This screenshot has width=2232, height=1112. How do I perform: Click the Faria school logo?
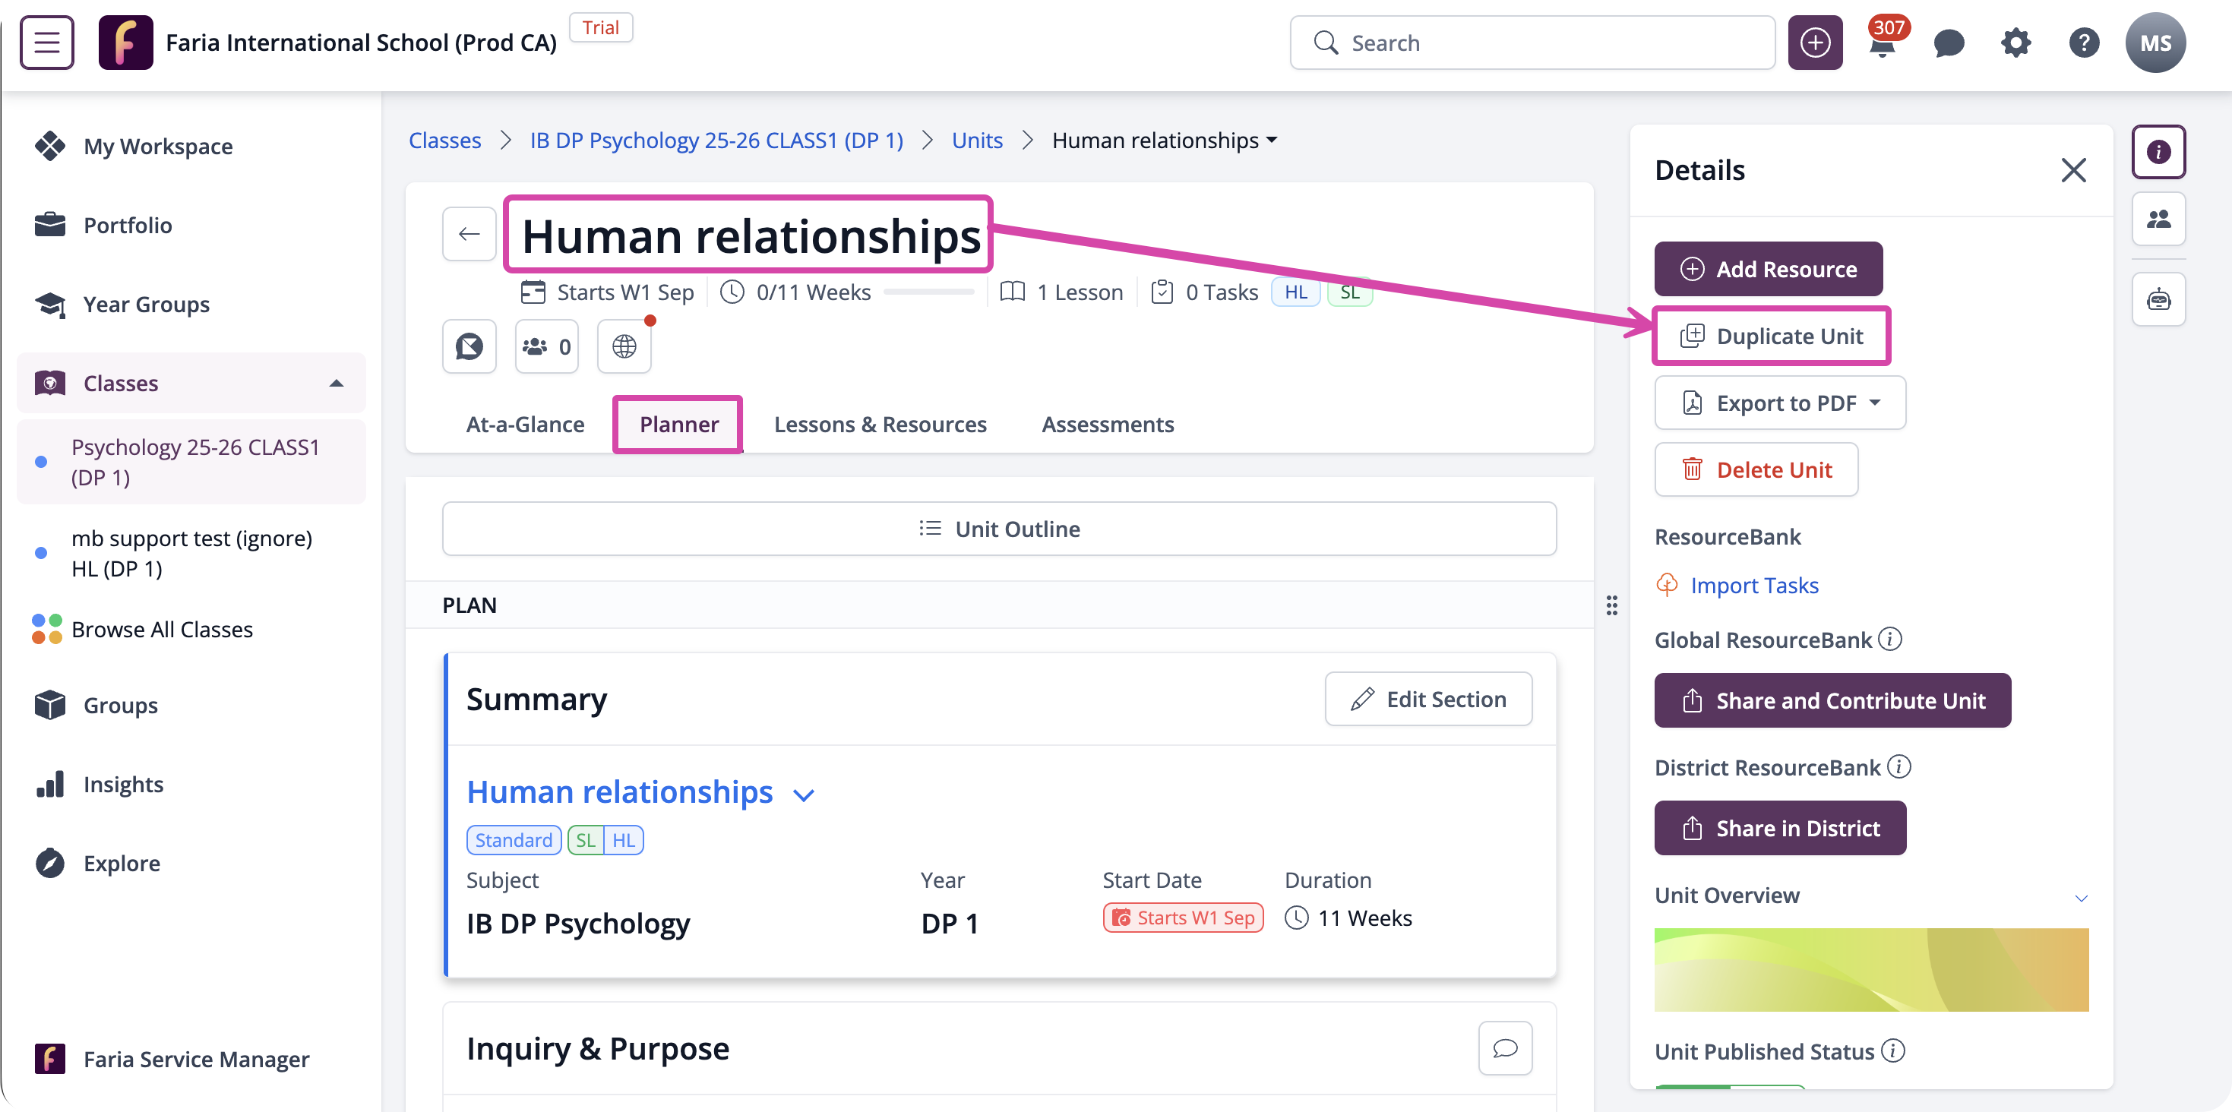coord(125,43)
